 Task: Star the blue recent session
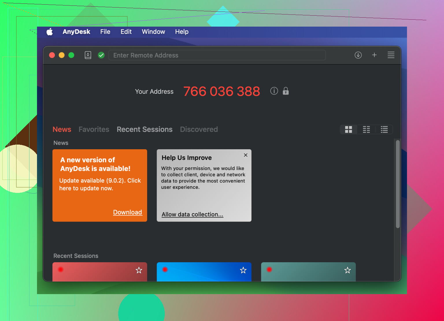[243, 270]
